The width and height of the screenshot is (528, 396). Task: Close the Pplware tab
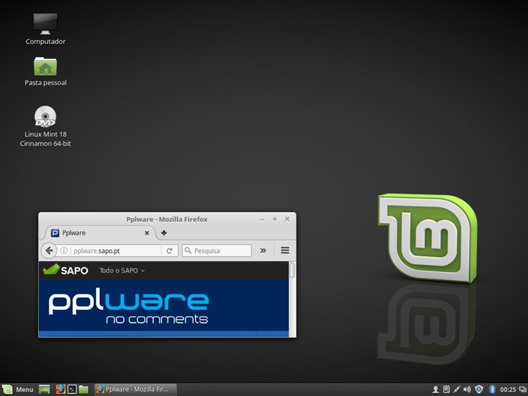(147, 233)
